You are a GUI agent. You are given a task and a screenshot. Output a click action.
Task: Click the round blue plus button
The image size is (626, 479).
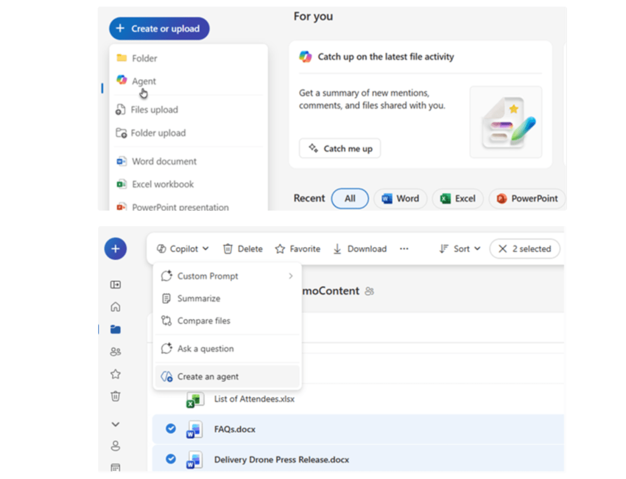115,249
